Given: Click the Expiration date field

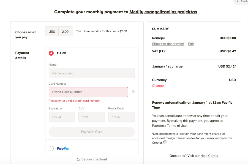Looking at the screenshot, I should tap(62, 117).
